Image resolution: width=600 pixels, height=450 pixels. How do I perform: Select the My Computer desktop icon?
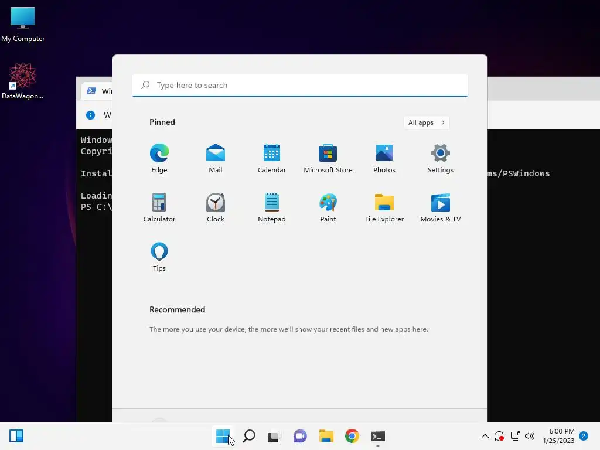point(23,24)
